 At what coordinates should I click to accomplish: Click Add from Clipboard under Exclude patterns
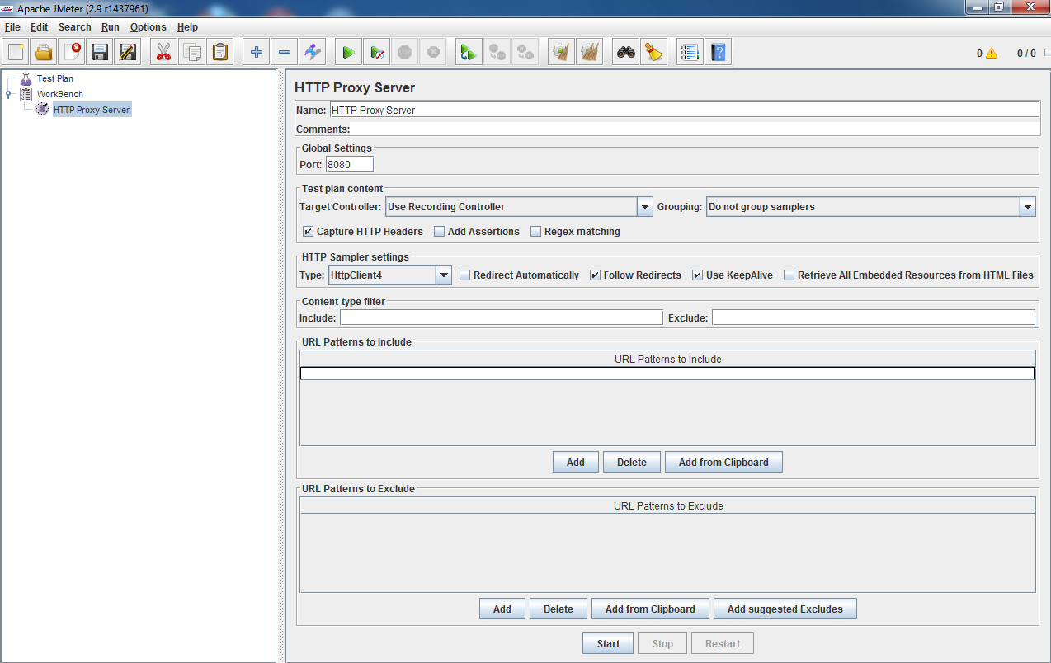coord(650,609)
